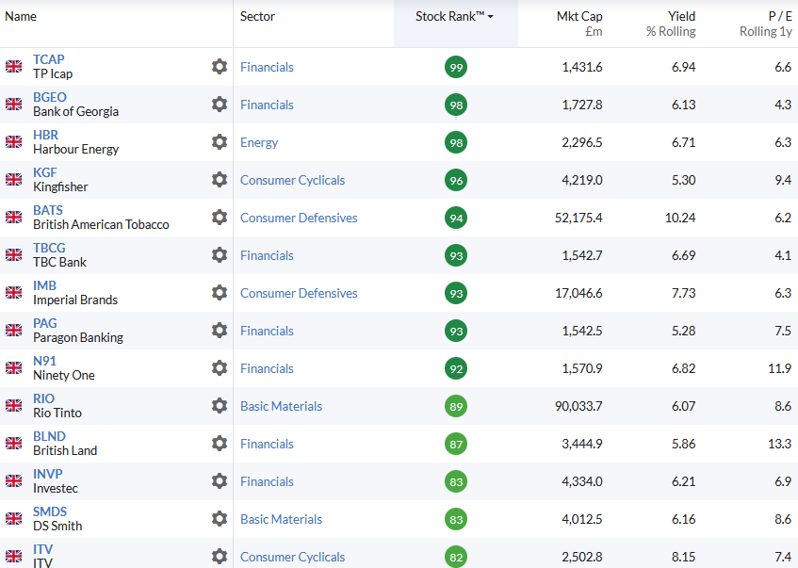Open settings gear for Harbour Energy row

coord(220,141)
